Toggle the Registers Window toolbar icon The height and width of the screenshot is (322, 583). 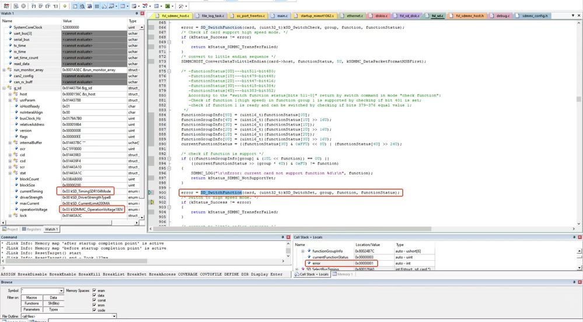coord(97,6)
